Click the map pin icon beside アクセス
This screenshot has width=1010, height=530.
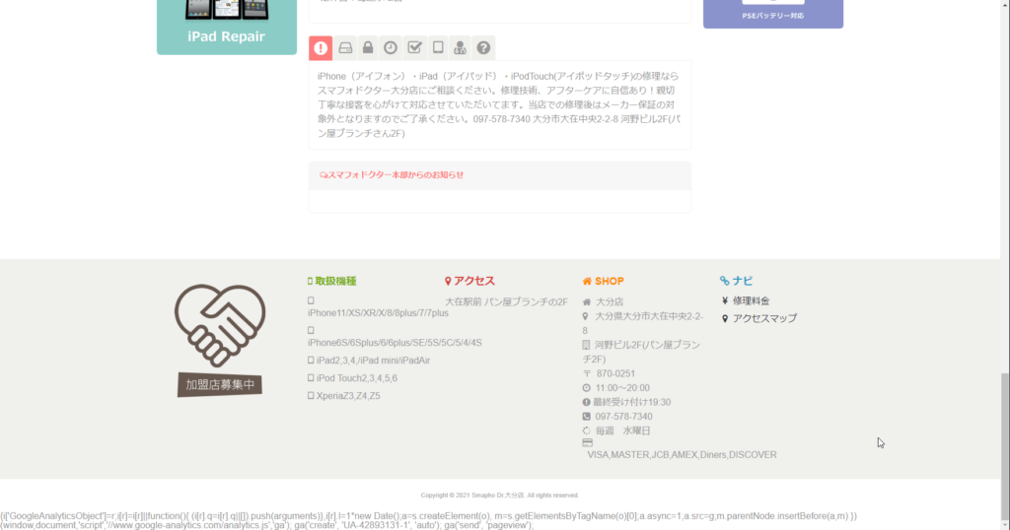449,281
